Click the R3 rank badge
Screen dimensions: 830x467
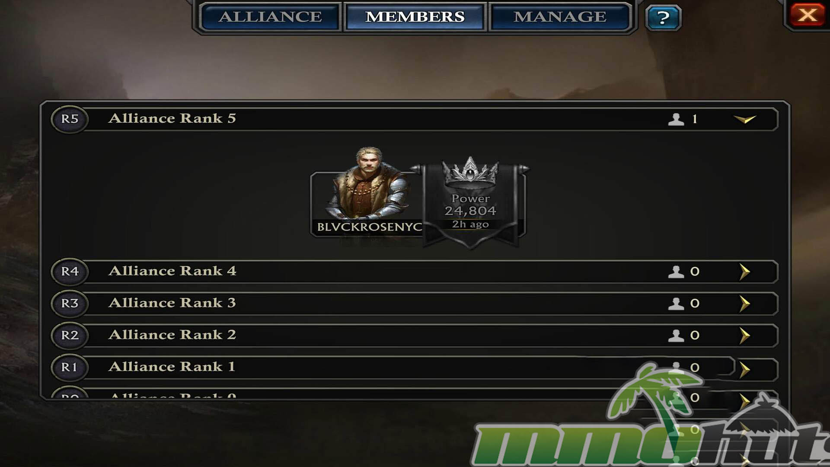click(x=70, y=304)
